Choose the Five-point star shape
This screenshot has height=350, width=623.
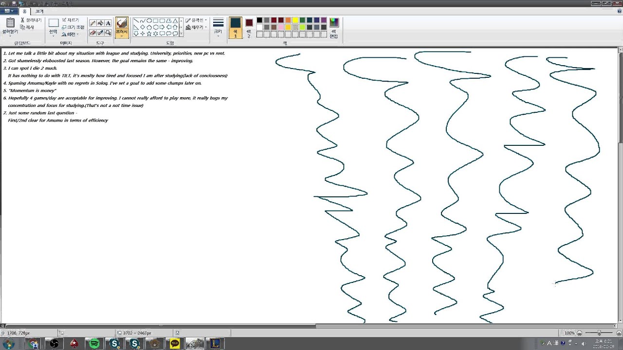pyautogui.click(x=149, y=34)
